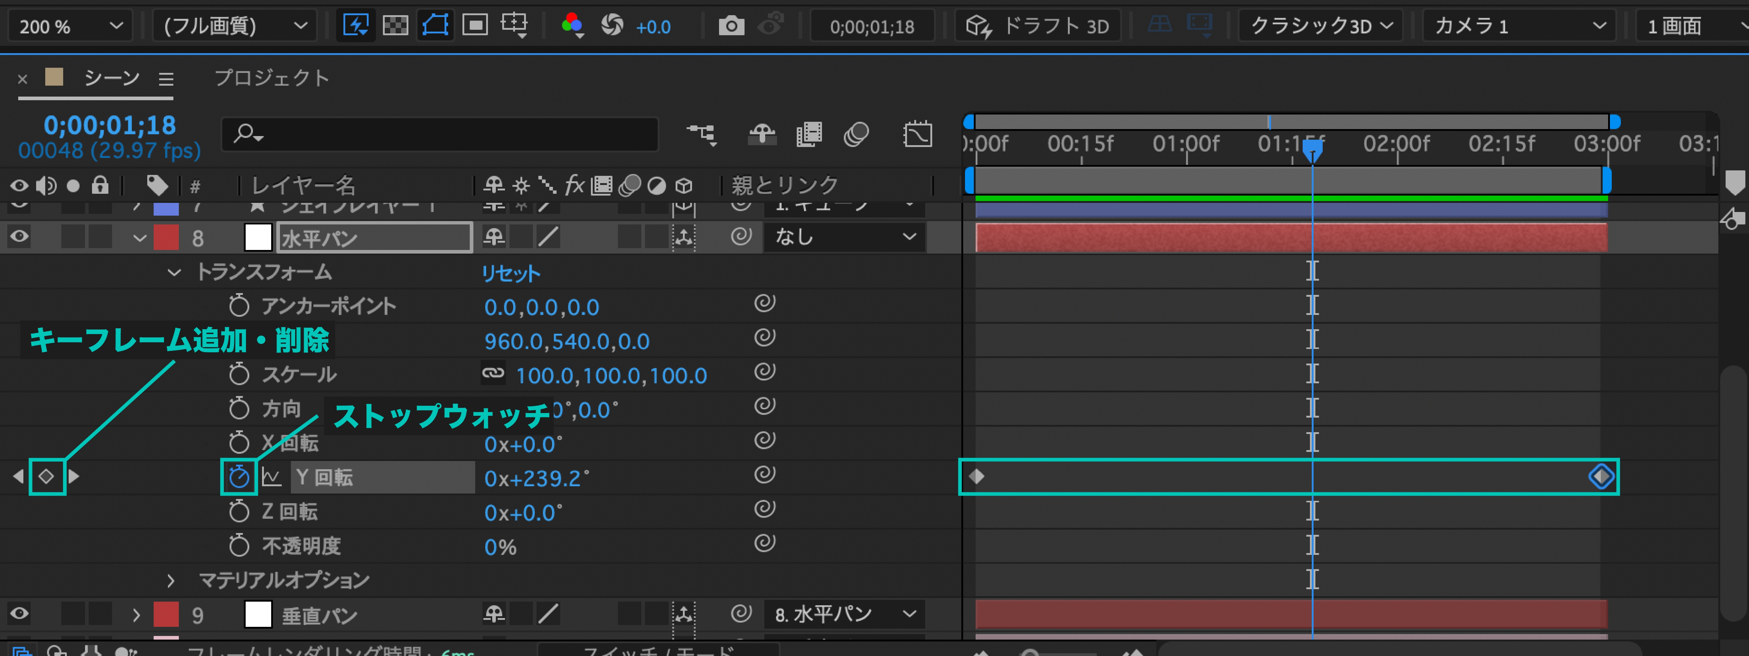Click parent pick whip for 垂直パン layer

[742, 614]
